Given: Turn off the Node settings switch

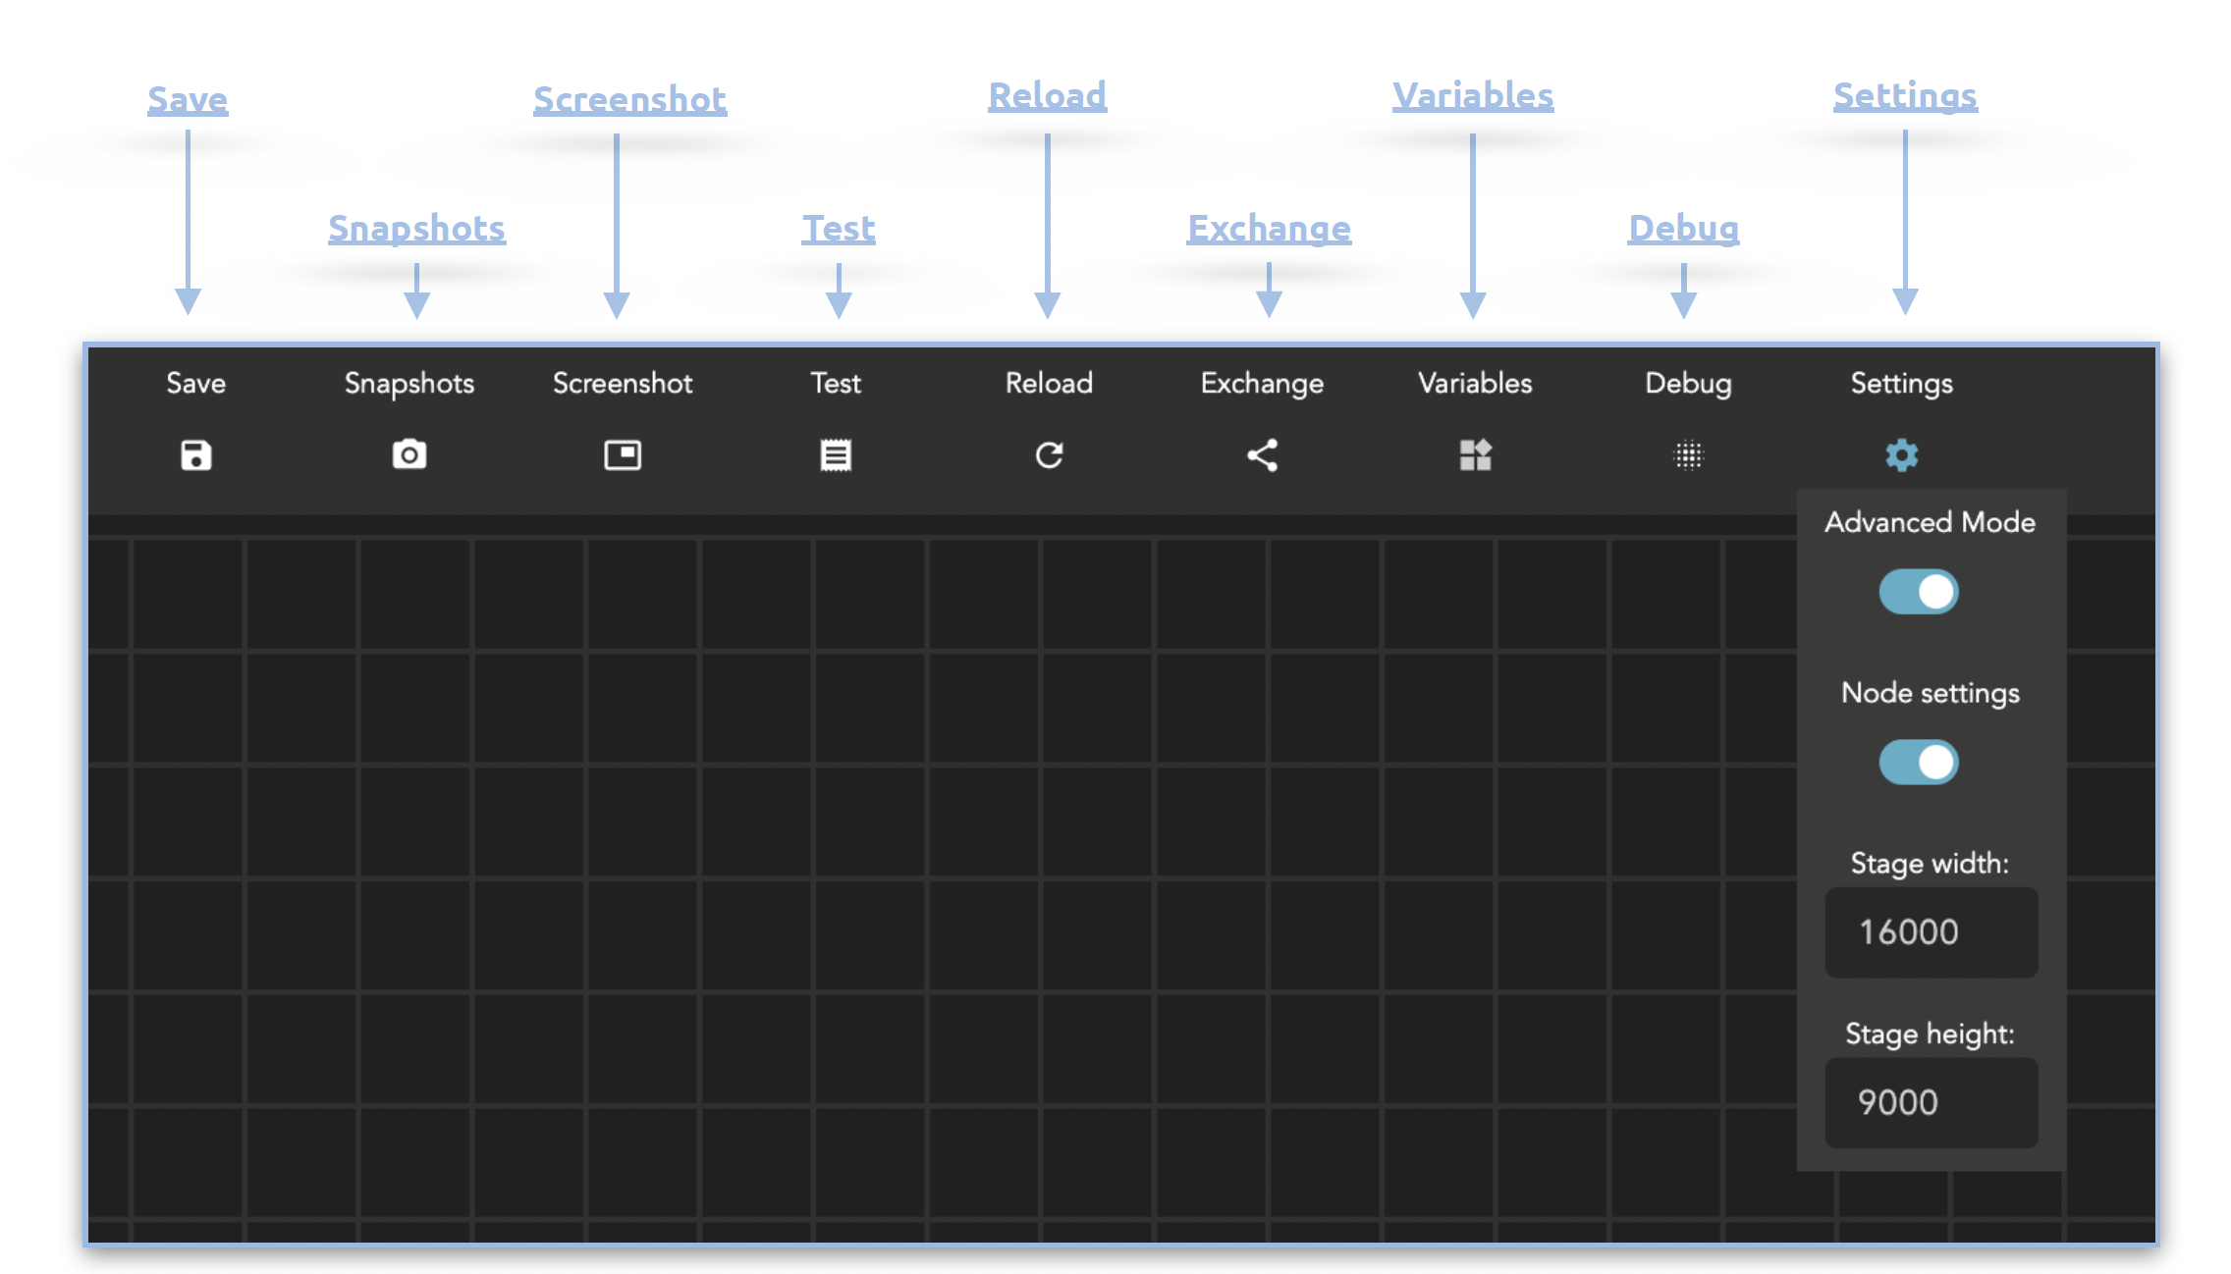Looking at the screenshot, I should pyautogui.click(x=1919, y=763).
